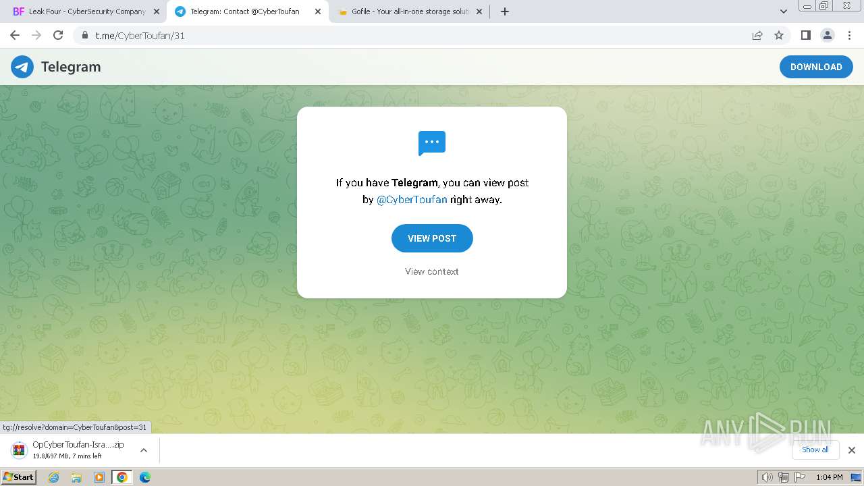
Task: Click the Telegram header title text
Action: [71, 67]
